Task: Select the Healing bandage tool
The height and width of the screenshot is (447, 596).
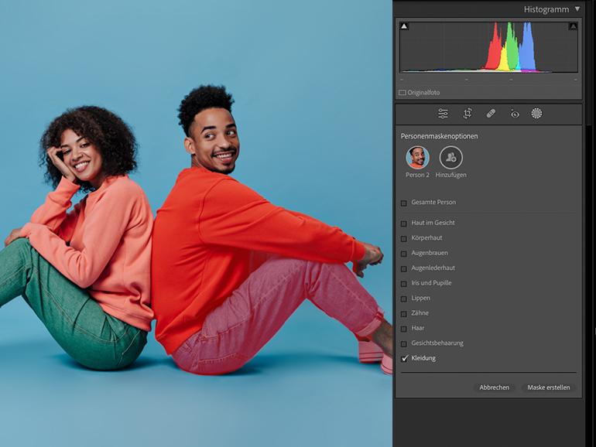Action: click(491, 114)
